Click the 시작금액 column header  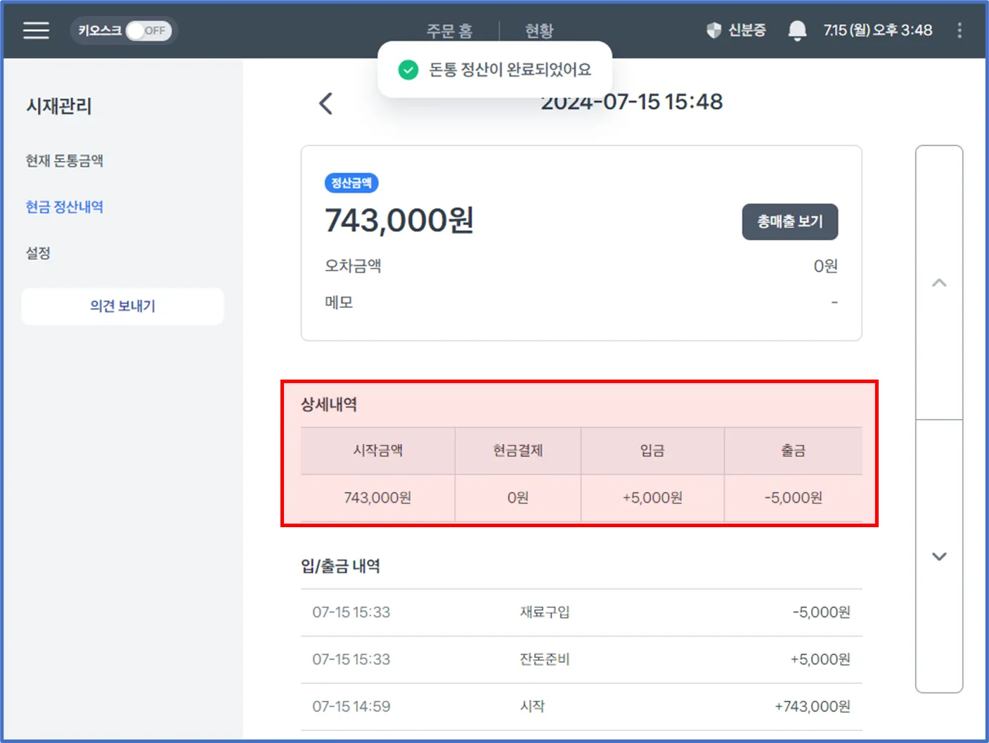[x=377, y=451]
